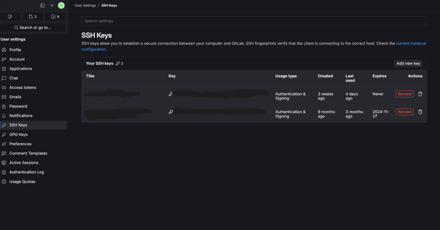
Task: Navigate to Profile settings page
Action: pos(15,50)
